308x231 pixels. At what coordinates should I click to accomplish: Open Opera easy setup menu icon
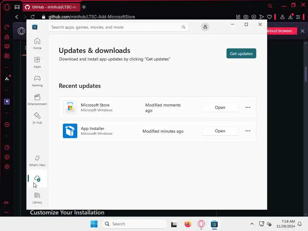click(298, 17)
